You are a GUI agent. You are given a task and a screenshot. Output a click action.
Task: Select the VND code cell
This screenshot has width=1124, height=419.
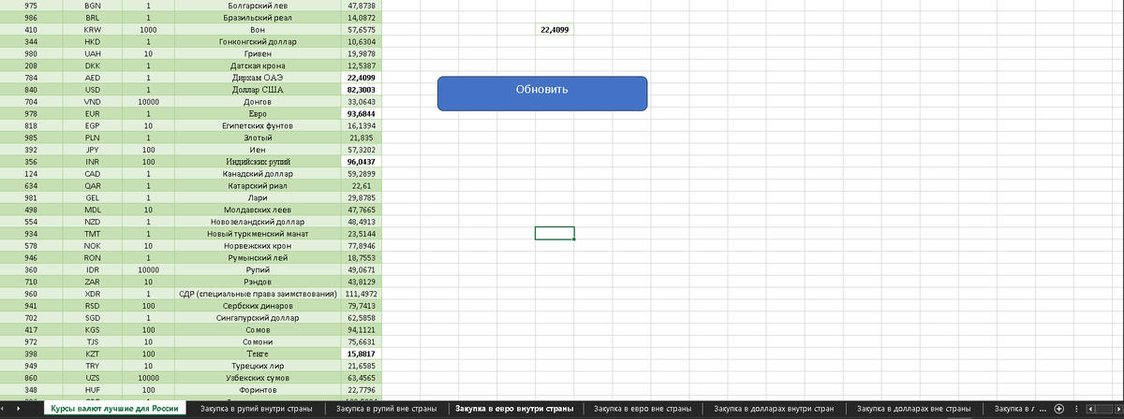coord(93,101)
